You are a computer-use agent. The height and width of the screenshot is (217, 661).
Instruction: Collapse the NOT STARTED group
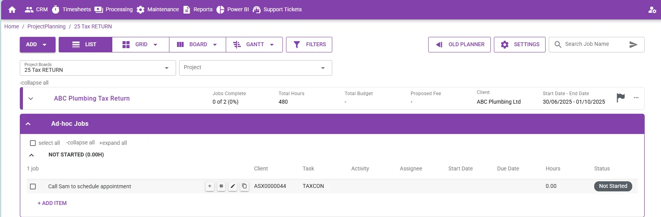(31, 155)
